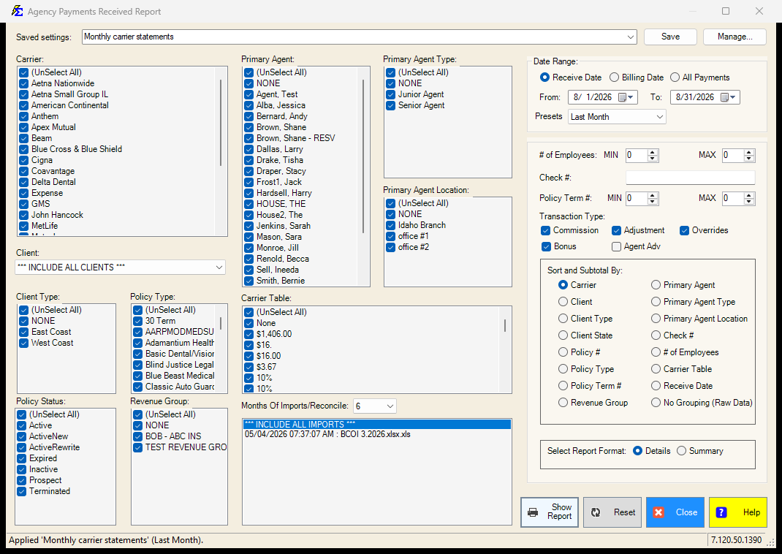Enable the Agent Adv checkbox
Screen dimensions: 782x554
click(616, 246)
